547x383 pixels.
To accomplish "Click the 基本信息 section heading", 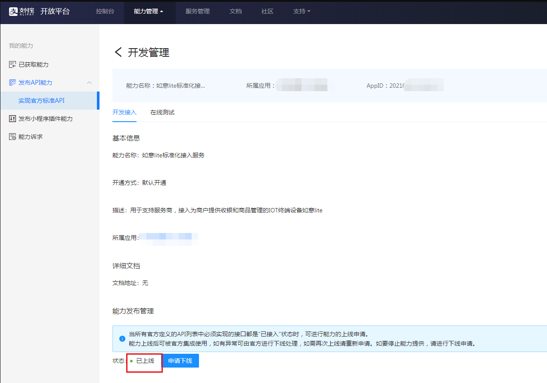I will (x=126, y=138).
